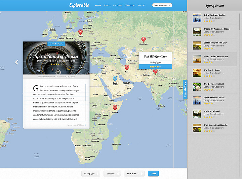Go to next featured post arrow
Screen dimensions: 242x179
tap(96, 62)
